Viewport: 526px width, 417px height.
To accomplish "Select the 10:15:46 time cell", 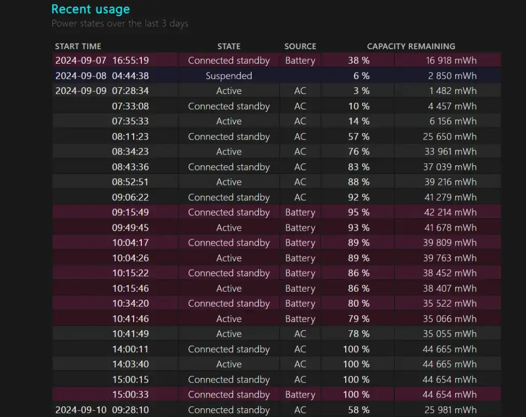I will click(x=130, y=289).
